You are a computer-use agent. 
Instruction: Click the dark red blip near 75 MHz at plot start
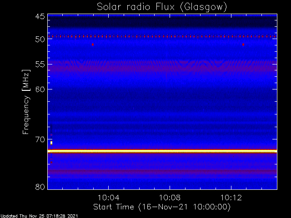tap(51, 163)
